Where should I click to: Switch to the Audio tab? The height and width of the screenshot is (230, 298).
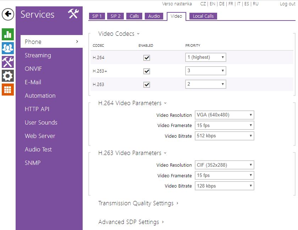coord(154,16)
